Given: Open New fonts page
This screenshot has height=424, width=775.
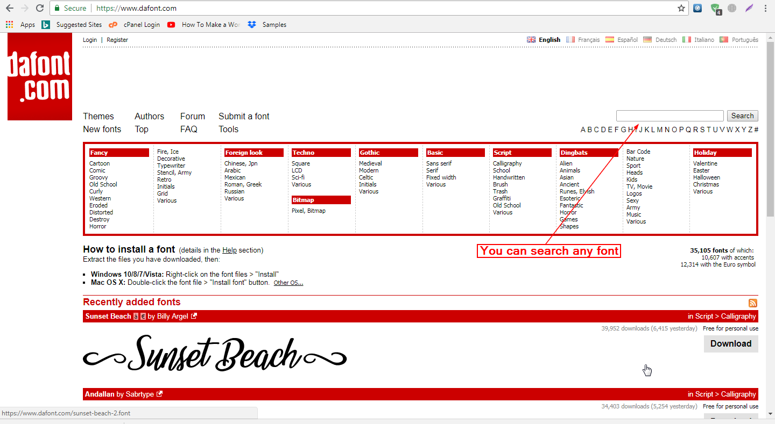Looking at the screenshot, I should [x=102, y=129].
